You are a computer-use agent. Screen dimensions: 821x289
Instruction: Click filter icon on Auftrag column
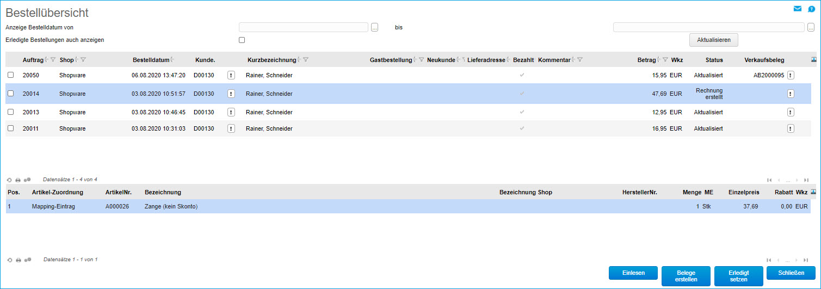pyautogui.click(x=53, y=60)
